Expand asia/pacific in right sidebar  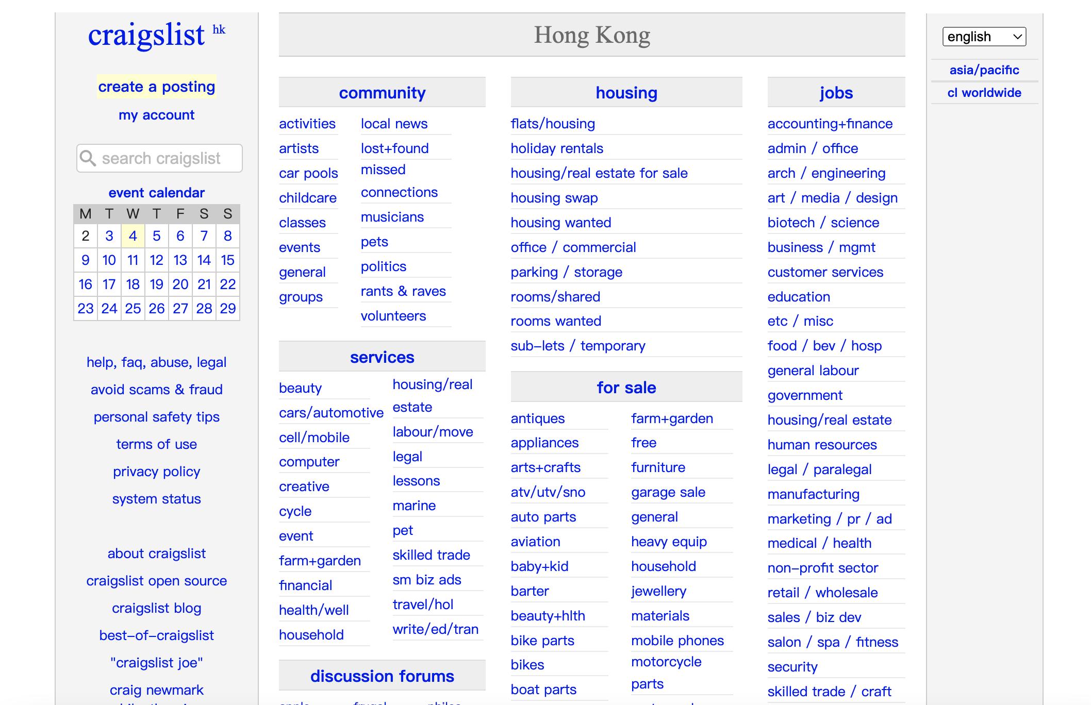click(984, 70)
